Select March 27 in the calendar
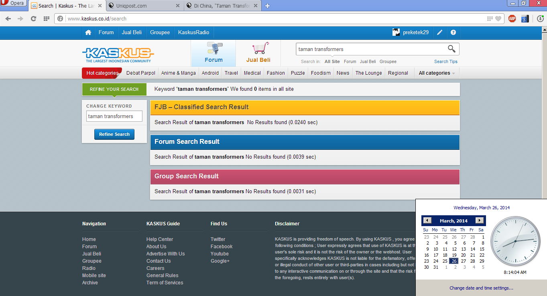Image resolution: width=547 pixels, height=296 pixels. coord(463,261)
